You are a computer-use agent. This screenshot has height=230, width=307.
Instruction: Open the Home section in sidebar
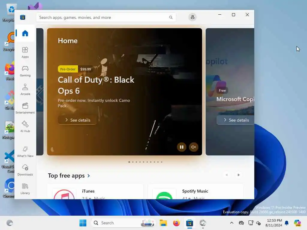(x=25, y=33)
